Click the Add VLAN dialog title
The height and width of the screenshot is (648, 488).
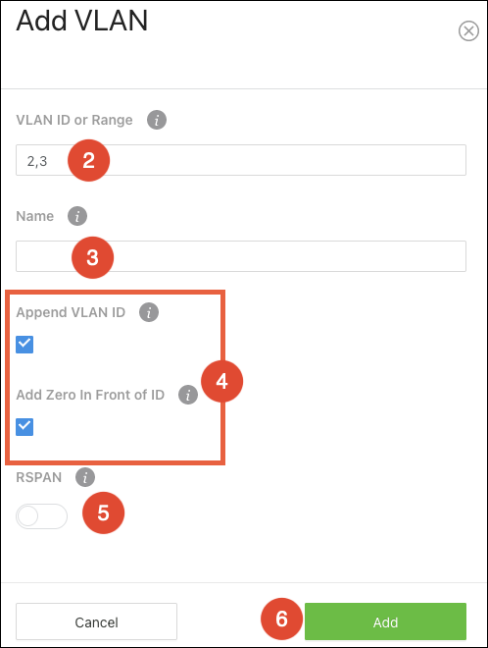81,21
